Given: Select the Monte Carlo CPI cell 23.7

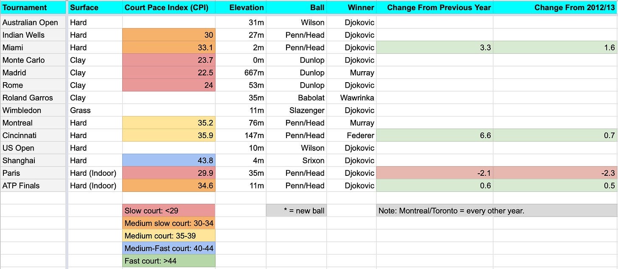Looking at the screenshot, I should (x=169, y=60).
